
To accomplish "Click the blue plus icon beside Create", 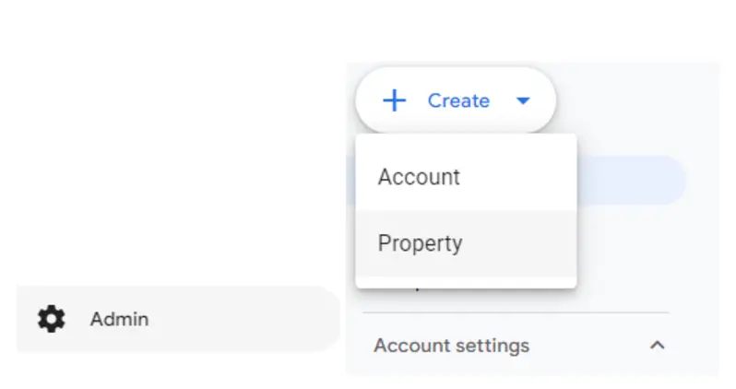I will [395, 100].
